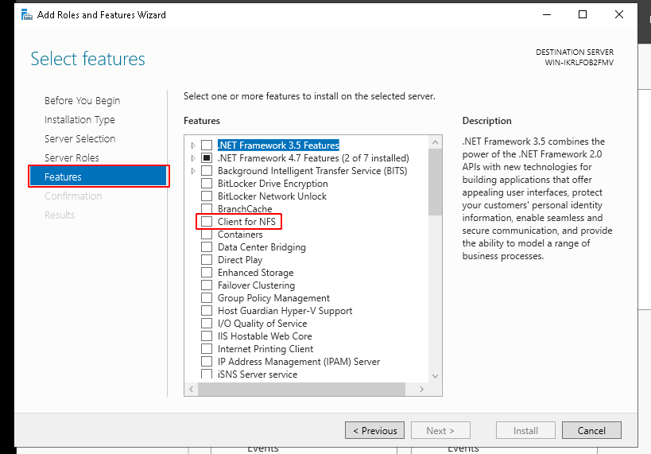Check BitLocker Network Unlock
The height and width of the screenshot is (454, 651).
click(x=207, y=196)
